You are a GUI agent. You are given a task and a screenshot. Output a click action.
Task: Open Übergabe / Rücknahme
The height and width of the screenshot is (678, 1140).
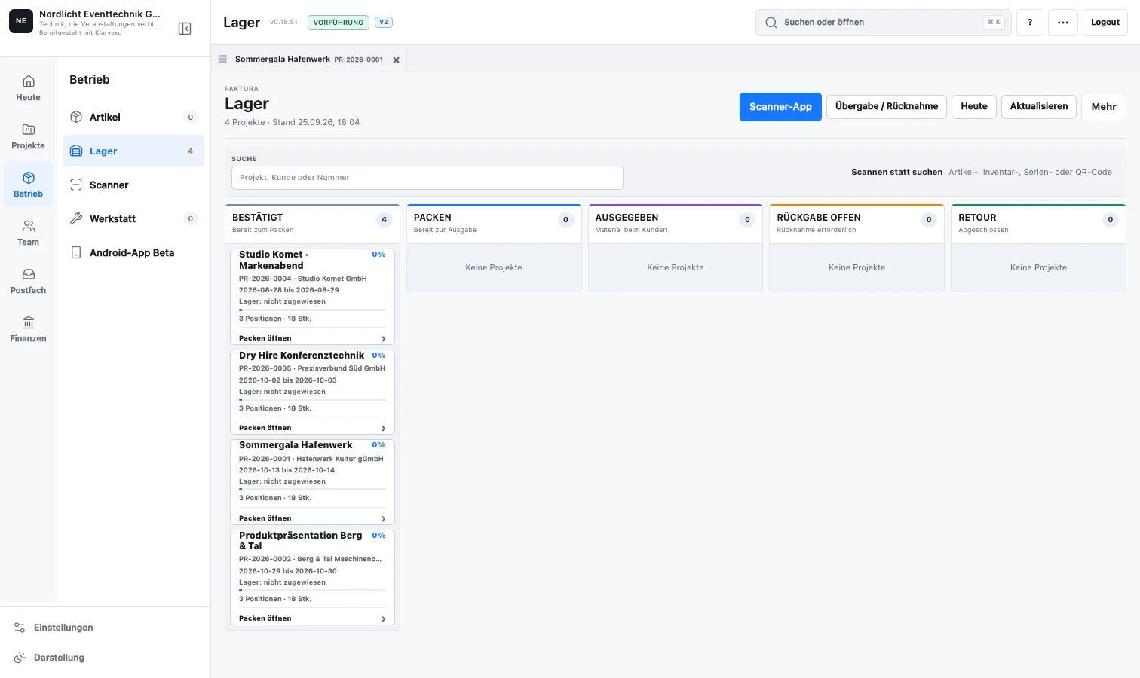tap(887, 106)
